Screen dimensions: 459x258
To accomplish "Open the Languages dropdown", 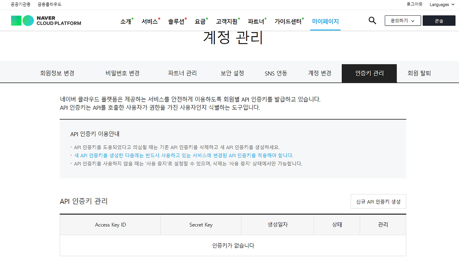I will point(441,4).
